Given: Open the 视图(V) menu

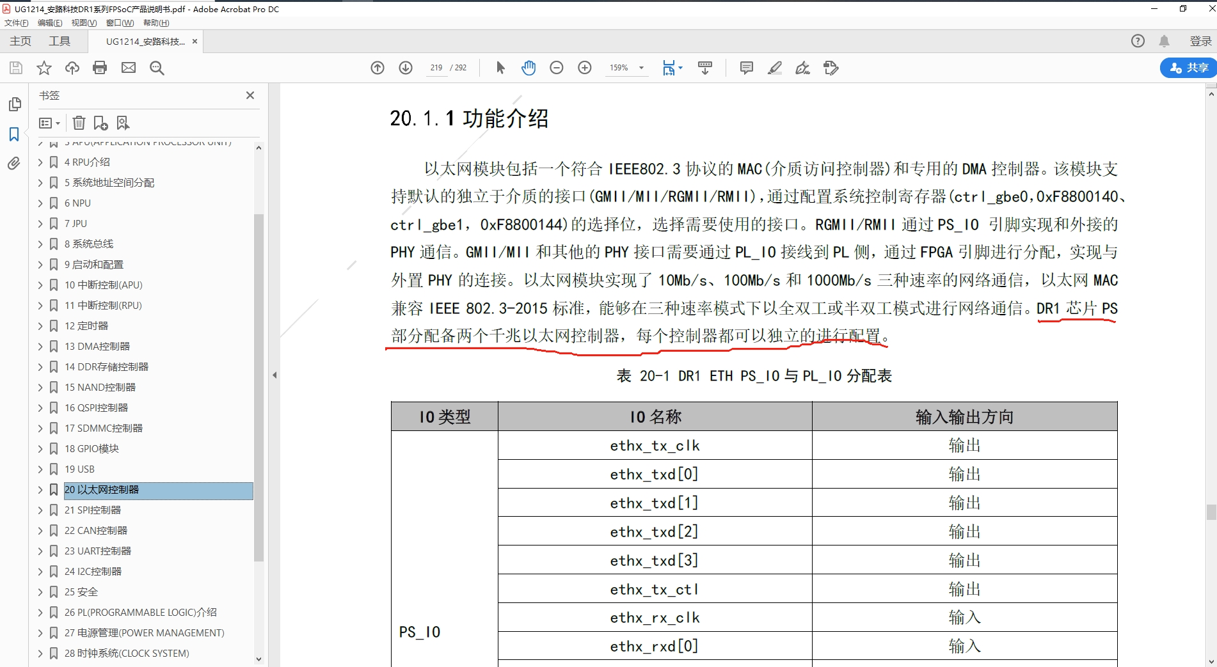Looking at the screenshot, I should pos(84,23).
